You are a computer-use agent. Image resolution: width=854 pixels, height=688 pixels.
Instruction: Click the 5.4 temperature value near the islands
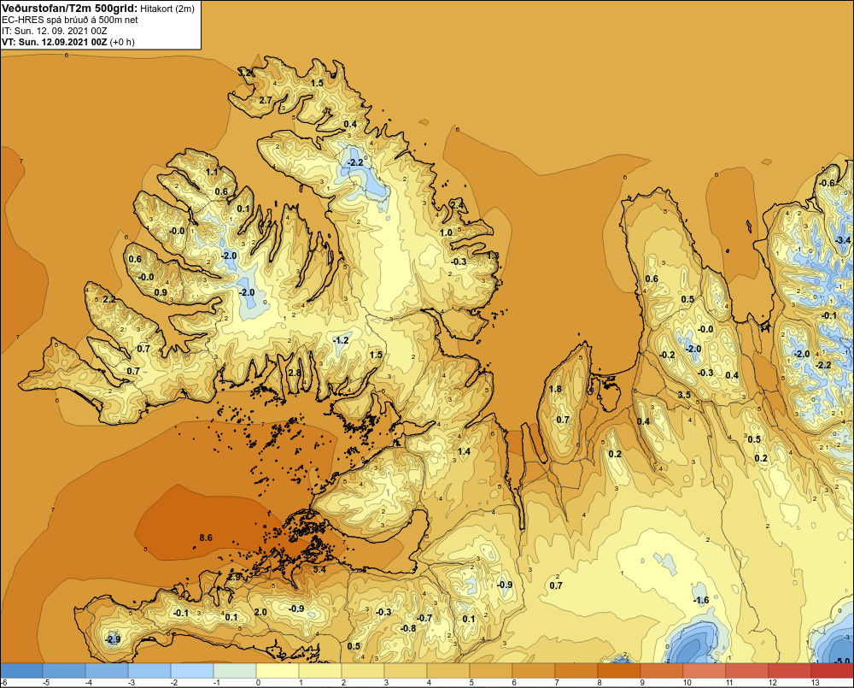pyautogui.click(x=319, y=570)
